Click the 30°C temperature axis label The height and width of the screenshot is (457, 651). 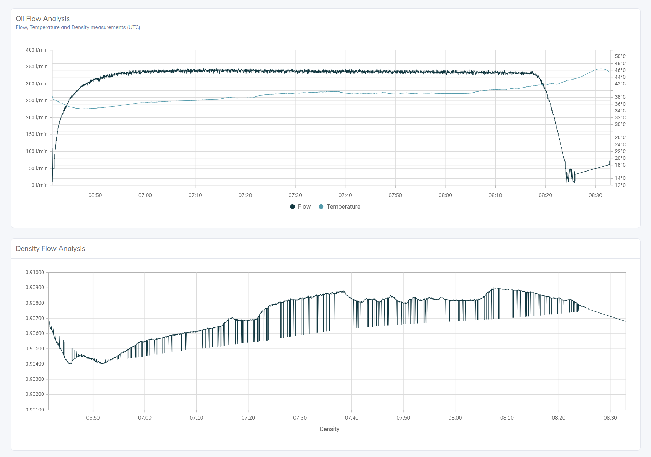[x=620, y=124]
